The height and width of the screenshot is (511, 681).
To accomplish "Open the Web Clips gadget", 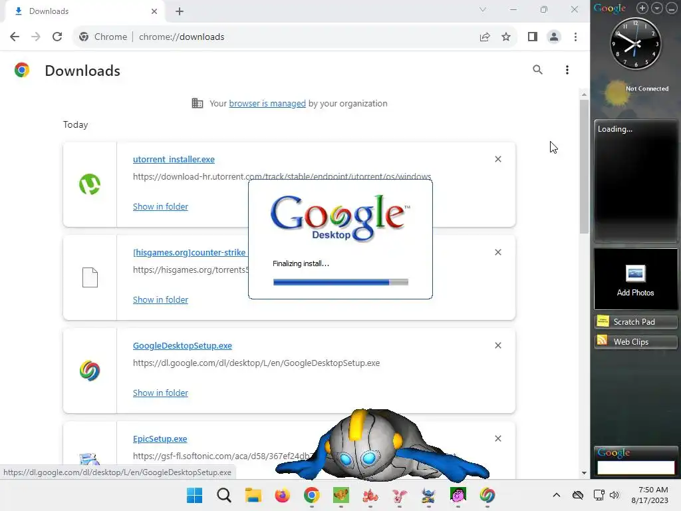I will pos(635,341).
